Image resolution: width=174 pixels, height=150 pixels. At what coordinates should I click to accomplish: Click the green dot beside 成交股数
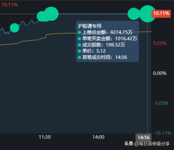(79, 45)
